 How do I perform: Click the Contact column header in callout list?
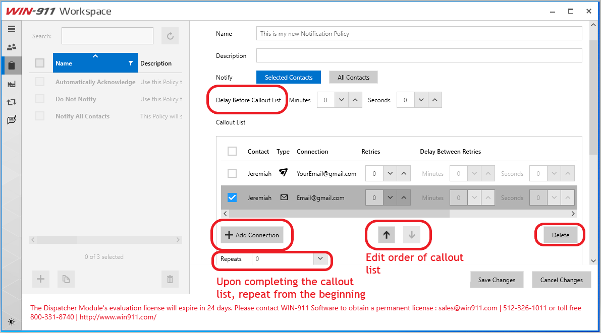click(x=258, y=152)
